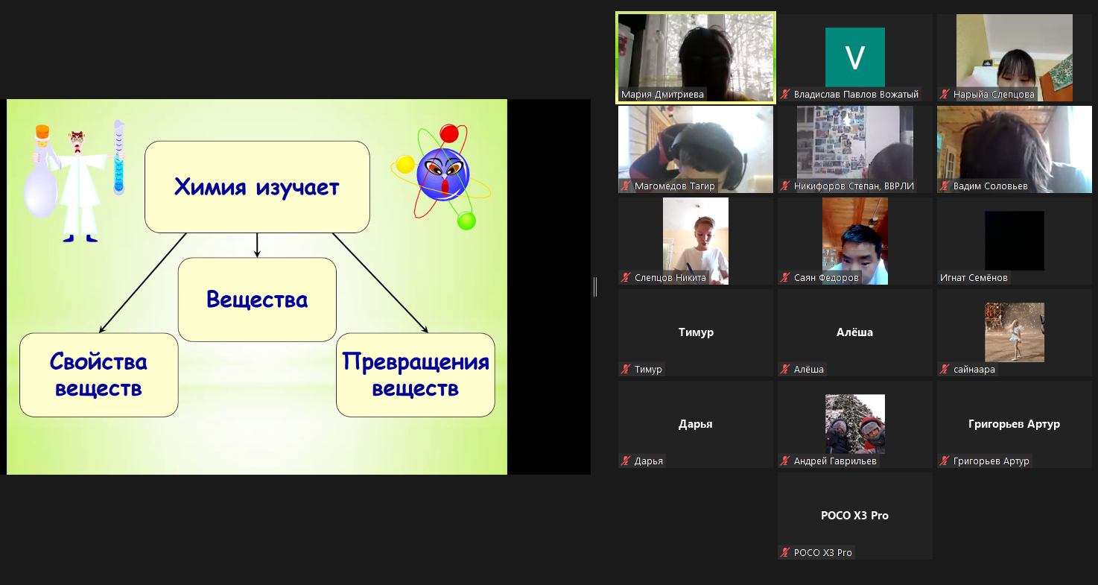Click the Алёша name label at tile bottom
Viewport: 1098px width, 585px height.
tap(808, 370)
